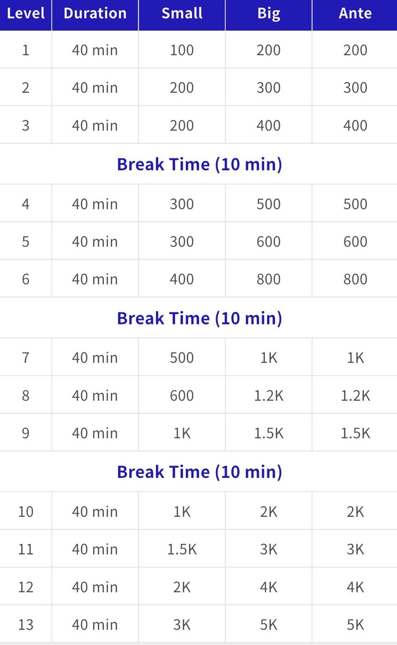Select the Duration column header

pyautogui.click(x=95, y=13)
